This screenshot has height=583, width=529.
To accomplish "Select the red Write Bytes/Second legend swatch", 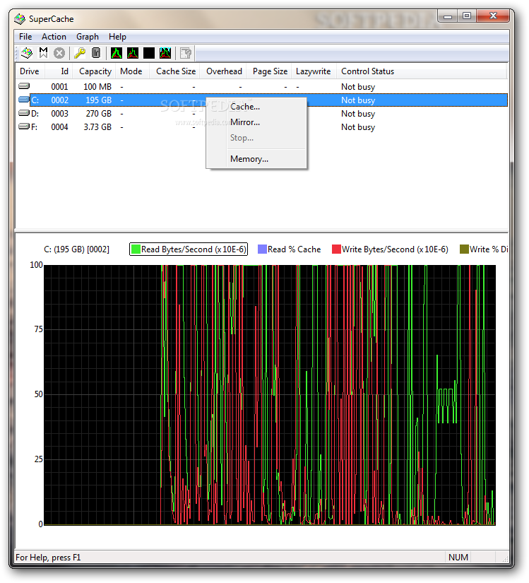I will [336, 249].
